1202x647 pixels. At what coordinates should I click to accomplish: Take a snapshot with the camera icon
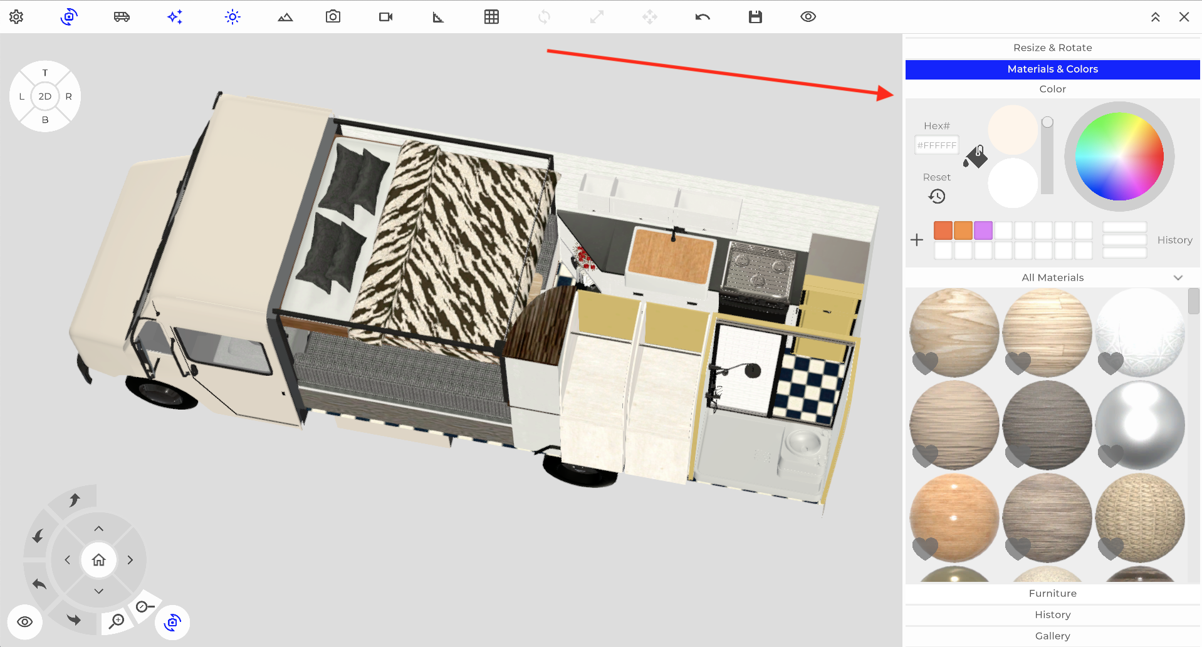coord(333,17)
